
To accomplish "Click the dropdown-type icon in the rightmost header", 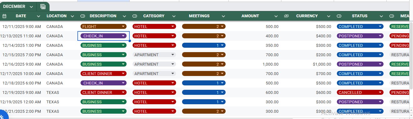I will pos(392,16).
